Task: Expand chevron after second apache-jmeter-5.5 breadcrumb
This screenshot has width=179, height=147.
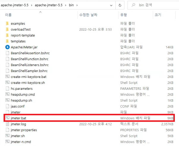Action: [66, 5]
